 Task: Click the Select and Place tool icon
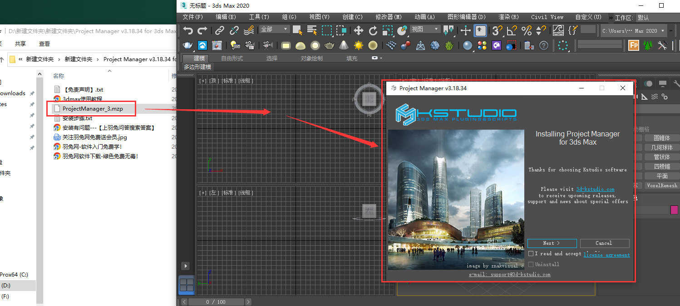[402, 30]
